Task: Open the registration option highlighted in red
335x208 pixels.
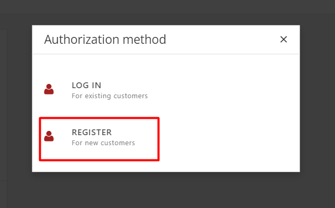Action: click(x=99, y=139)
